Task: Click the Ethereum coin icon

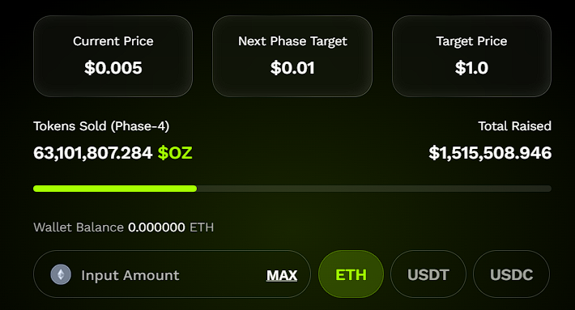Action: [x=61, y=274]
